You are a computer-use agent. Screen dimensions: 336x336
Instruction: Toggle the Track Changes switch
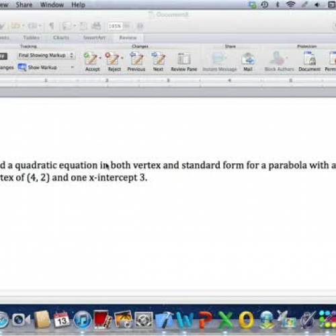[x=3, y=56]
